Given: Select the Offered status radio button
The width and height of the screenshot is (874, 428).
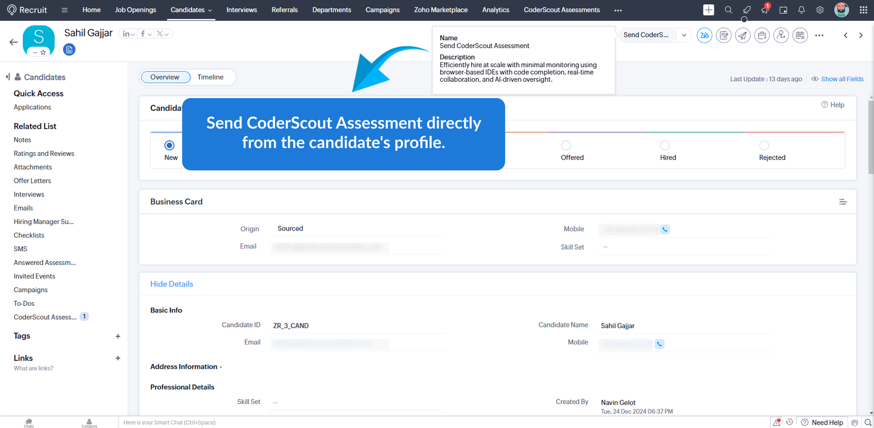Looking at the screenshot, I should (566, 146).
